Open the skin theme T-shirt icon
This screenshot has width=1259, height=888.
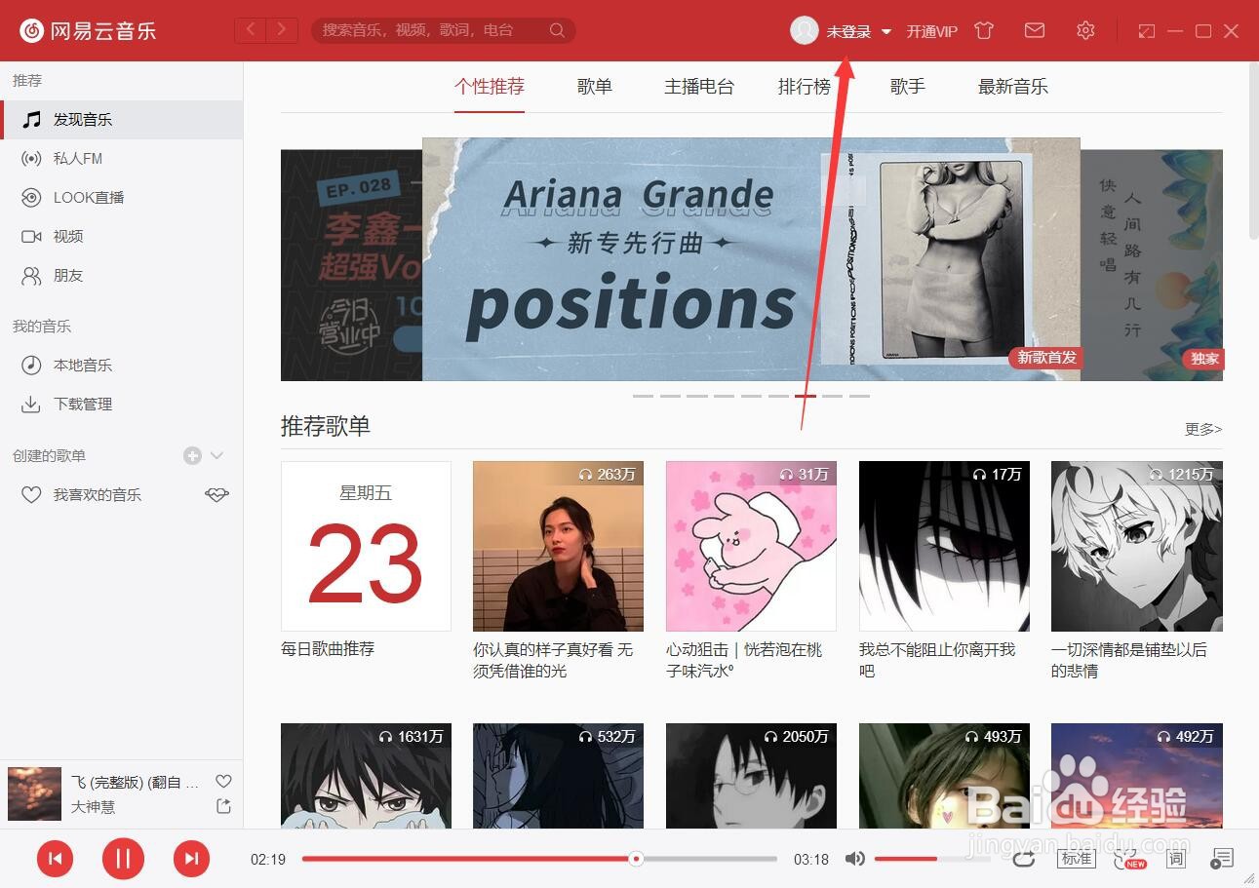[x=984, y=30]
